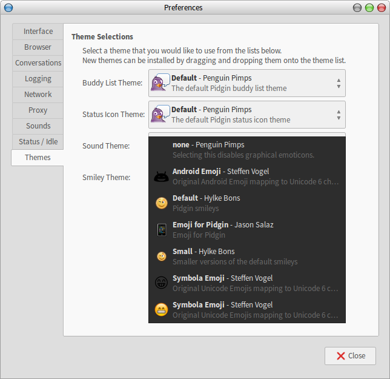
Task: Select Emoji for Pidgin by Jason Salaz
Action: [247, 230]
